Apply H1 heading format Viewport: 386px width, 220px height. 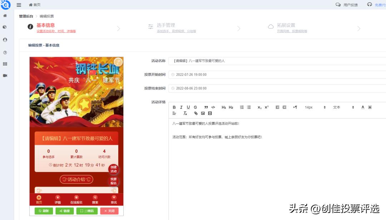coord(224,107)
